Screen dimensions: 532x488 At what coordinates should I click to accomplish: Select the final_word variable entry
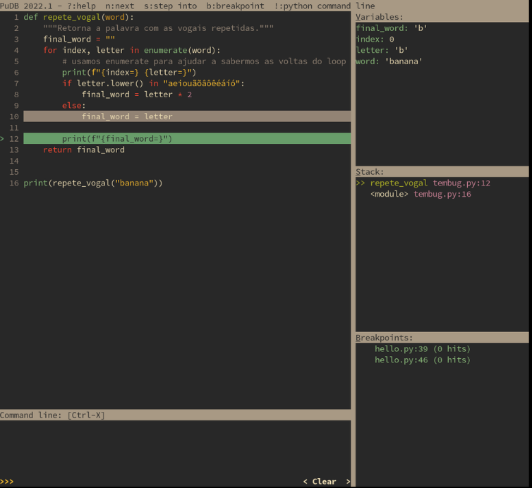click(392, 28)
